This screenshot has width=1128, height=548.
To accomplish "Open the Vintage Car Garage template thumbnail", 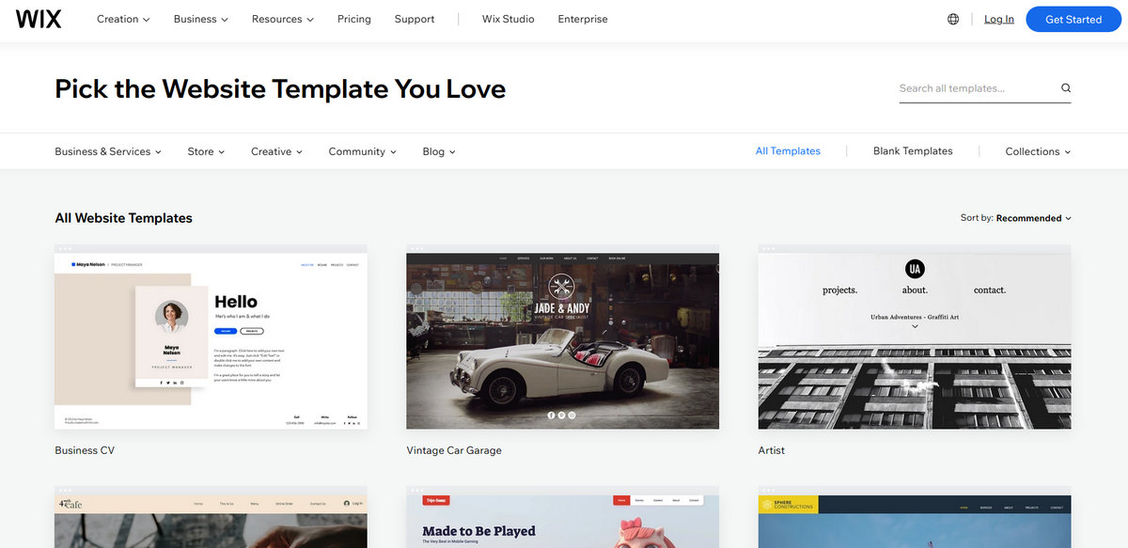I will 562,337.
